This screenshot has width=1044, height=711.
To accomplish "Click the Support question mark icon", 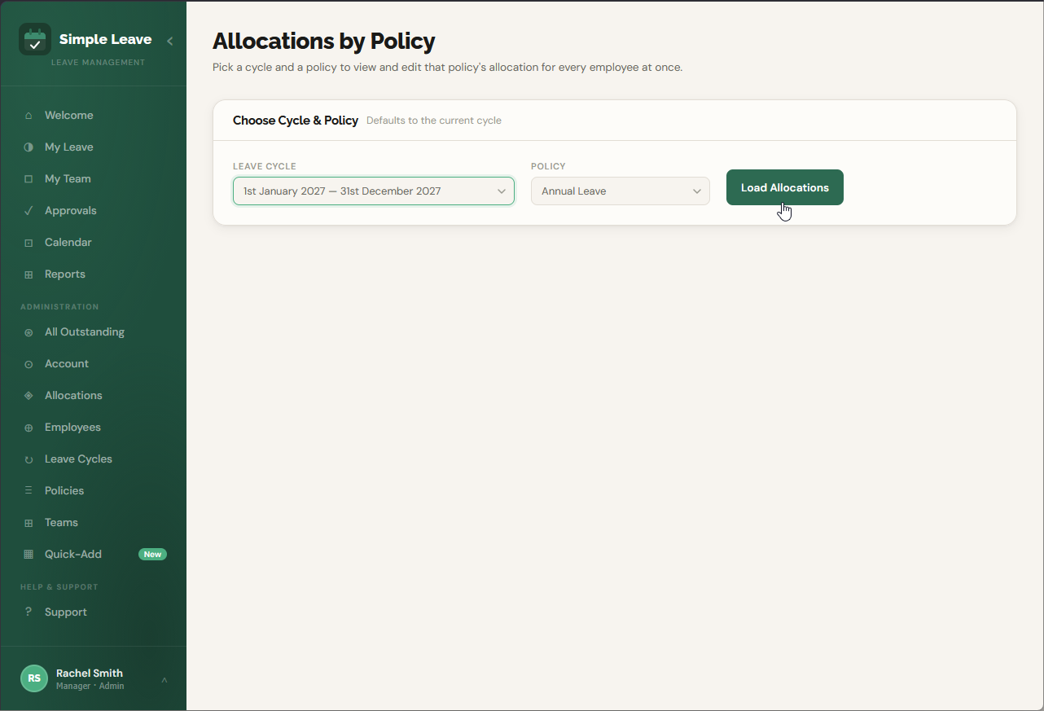I will [29, 612].
